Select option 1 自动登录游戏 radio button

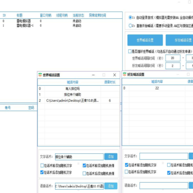tap(130, 18)
